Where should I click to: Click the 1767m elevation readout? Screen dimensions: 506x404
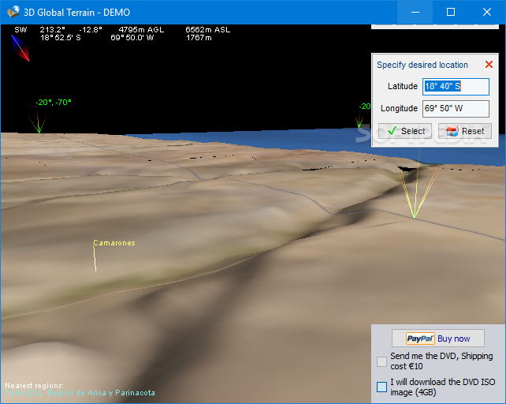click(x=199, y=38)
